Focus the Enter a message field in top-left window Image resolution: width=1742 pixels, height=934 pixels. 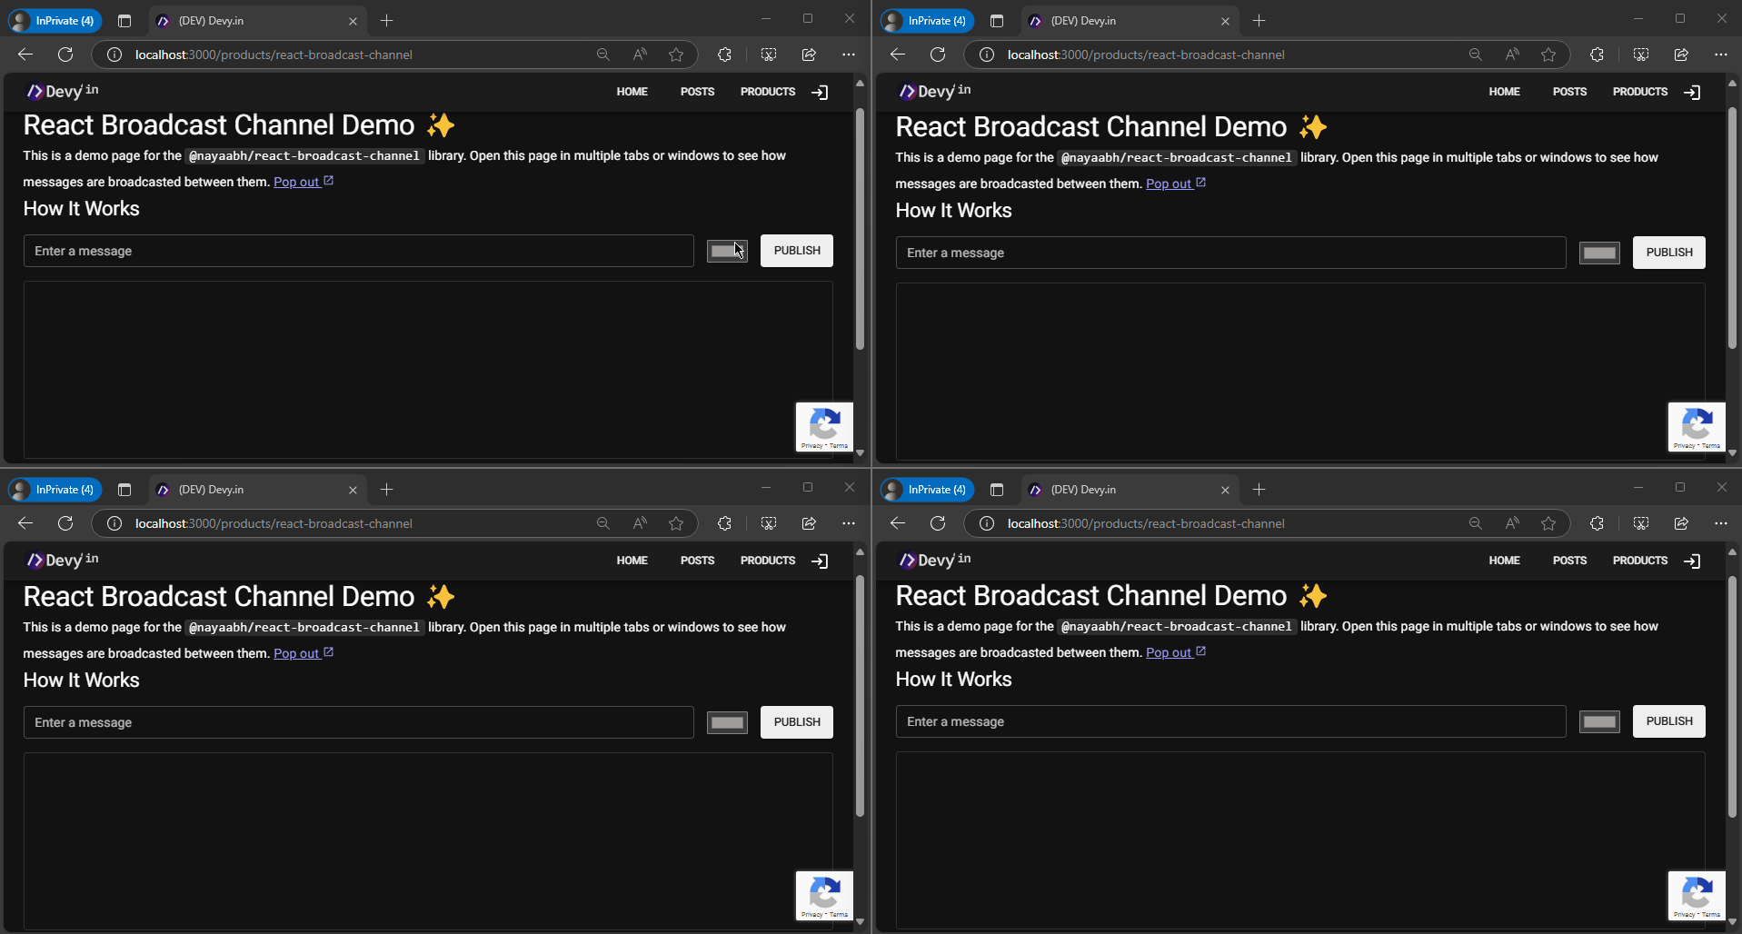point(359,251)
